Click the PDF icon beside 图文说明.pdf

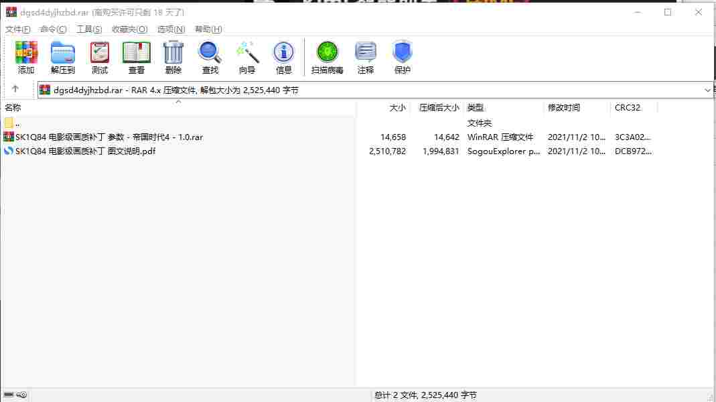coord(9,151)
